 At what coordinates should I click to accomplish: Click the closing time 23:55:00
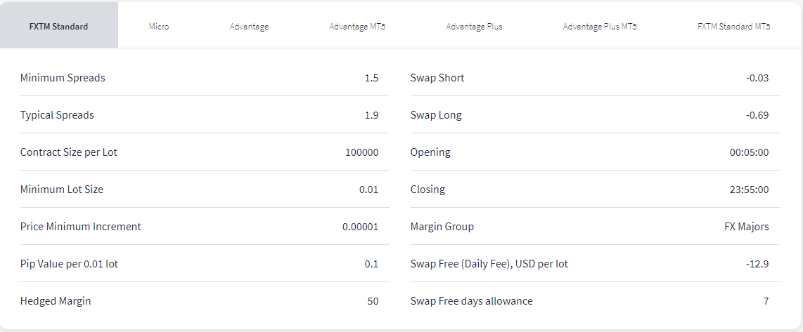coord(750,190)
